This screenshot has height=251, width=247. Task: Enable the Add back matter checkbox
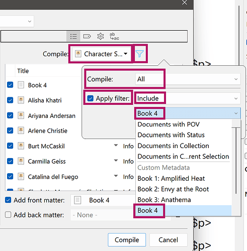tap(8, 215)
